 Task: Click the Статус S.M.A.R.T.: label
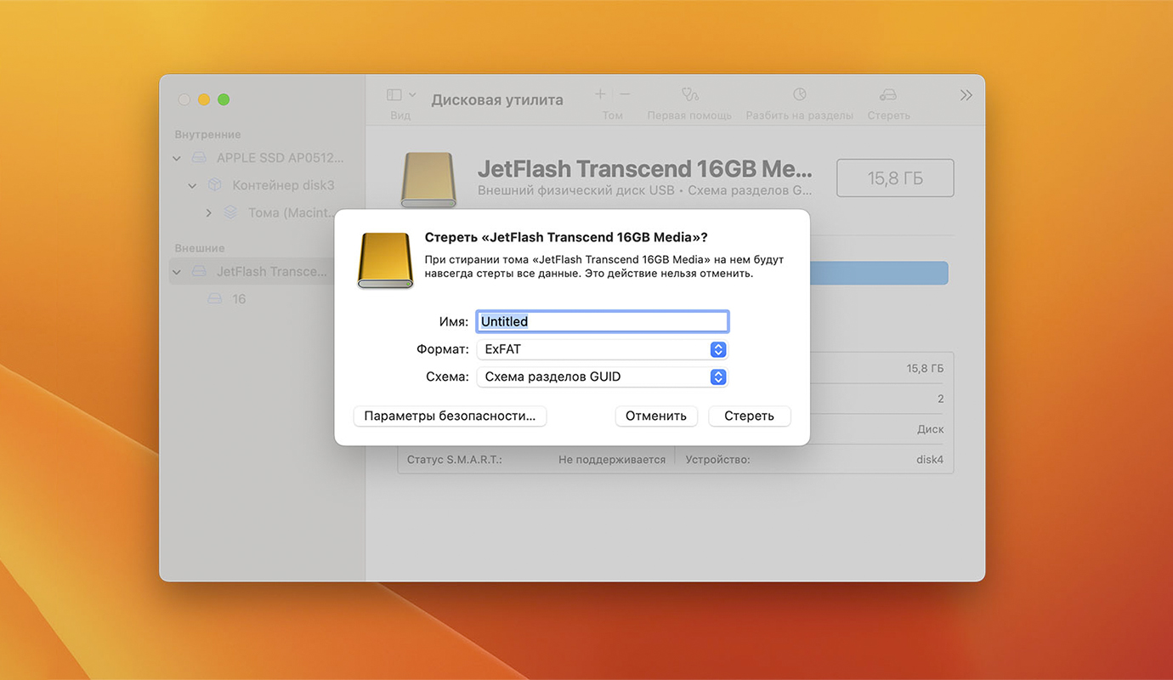tap(455, 460)
